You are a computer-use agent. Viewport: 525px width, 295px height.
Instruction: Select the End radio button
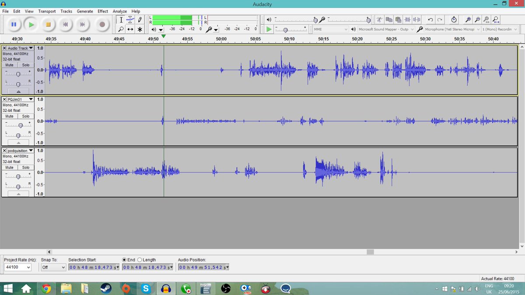(125, 260)
